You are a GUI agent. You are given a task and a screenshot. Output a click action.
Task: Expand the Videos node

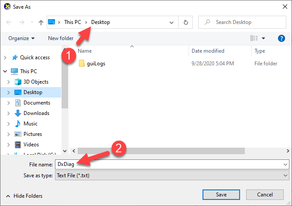(x=8, y=145)
